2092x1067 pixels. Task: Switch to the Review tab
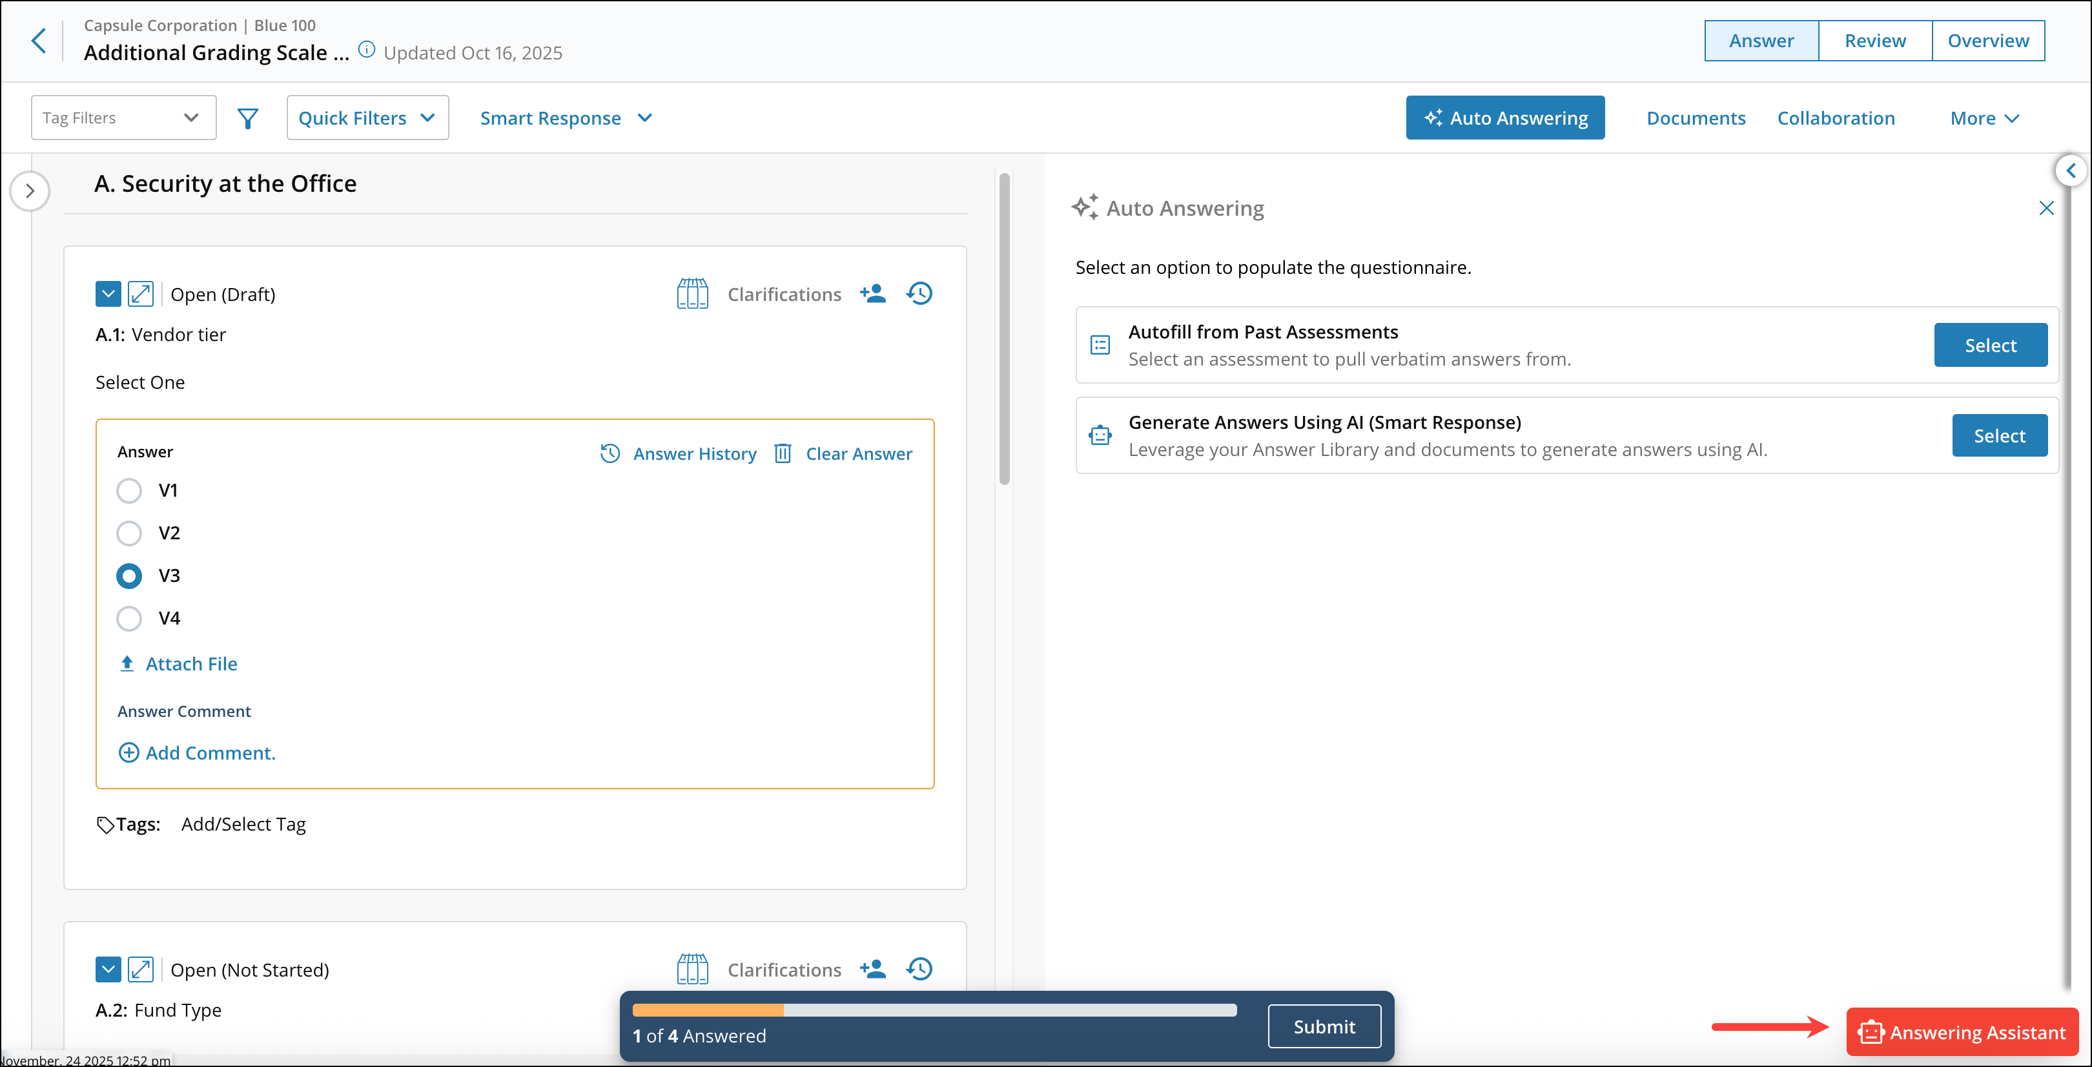coord(1874,40)
